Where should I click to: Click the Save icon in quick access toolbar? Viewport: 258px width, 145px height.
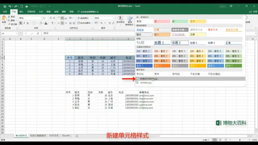tap(5, 6)
